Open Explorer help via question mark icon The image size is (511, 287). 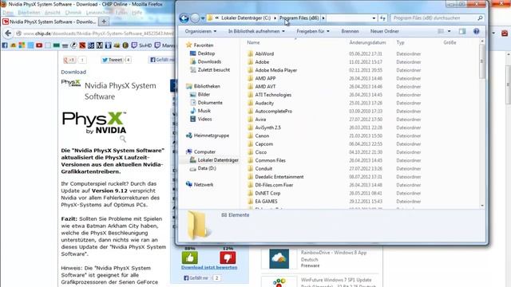coord(476,31)
